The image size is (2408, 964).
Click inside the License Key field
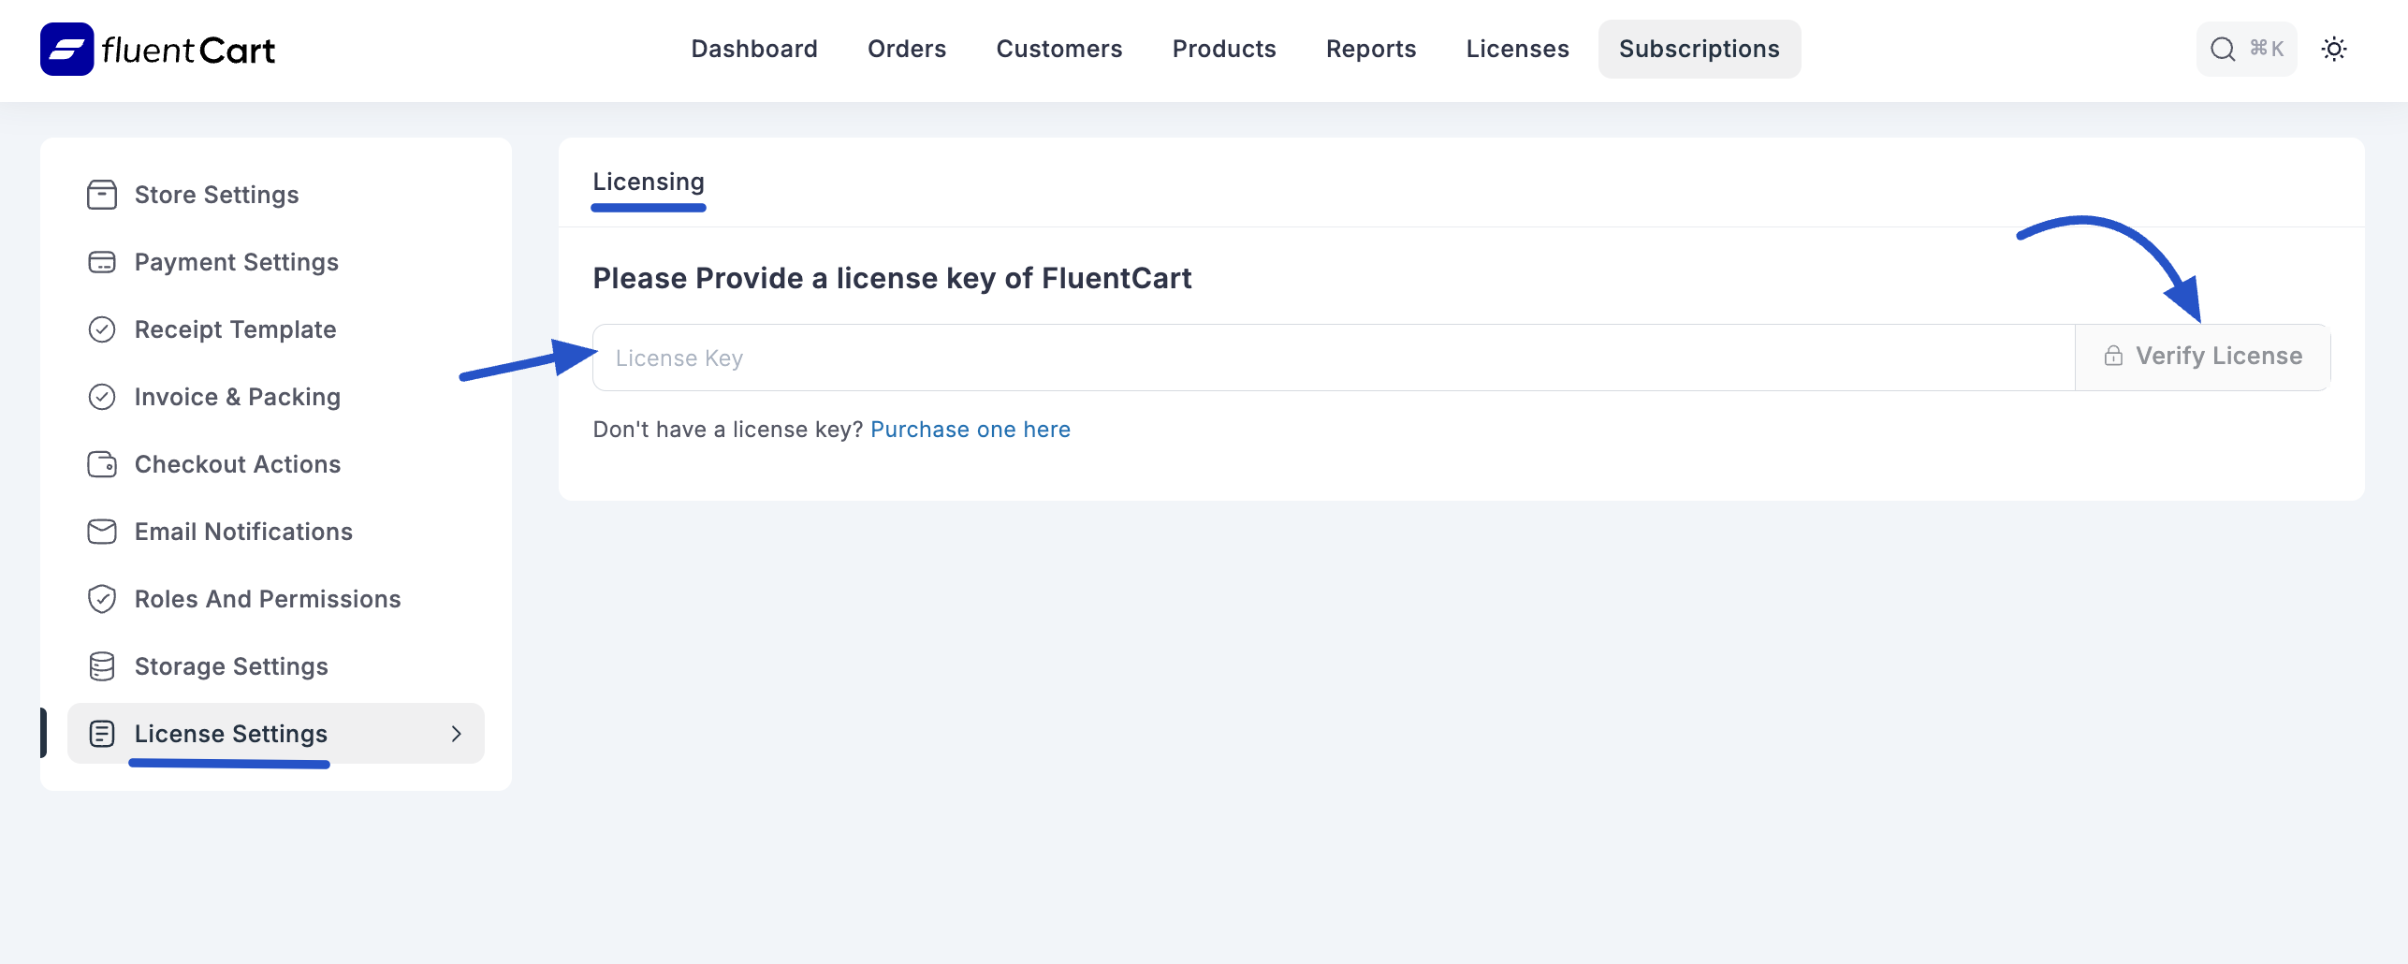[x=1123, y=358]
